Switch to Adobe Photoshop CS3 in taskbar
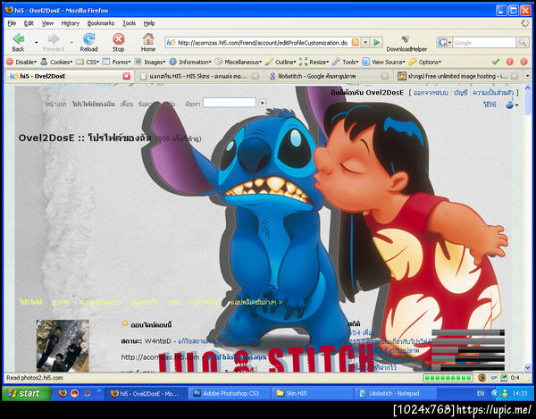 (230, 393)
